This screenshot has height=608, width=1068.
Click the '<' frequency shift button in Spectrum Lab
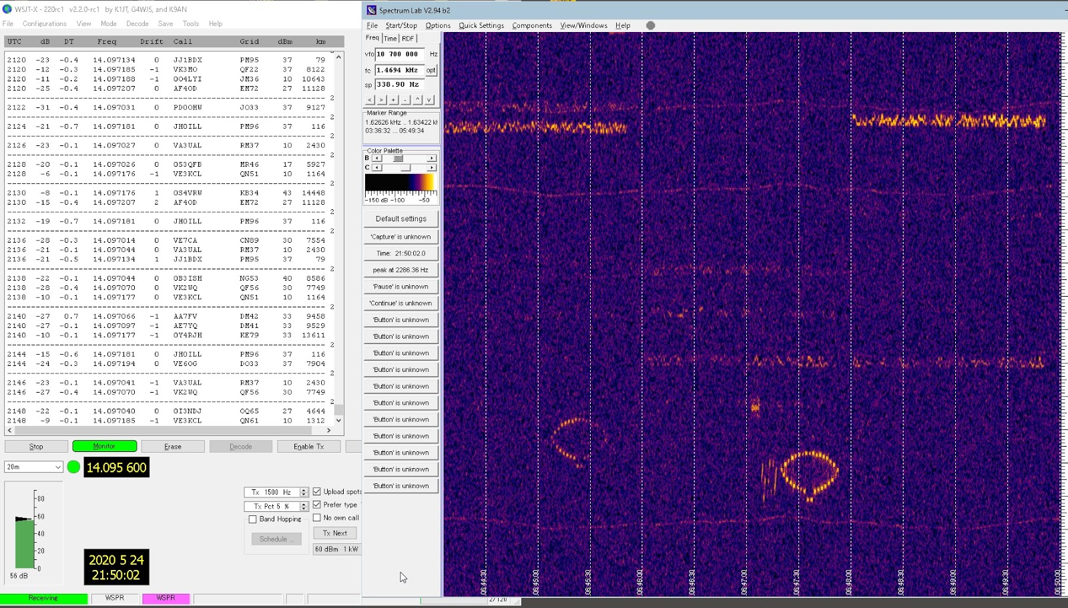click(370, 100)
